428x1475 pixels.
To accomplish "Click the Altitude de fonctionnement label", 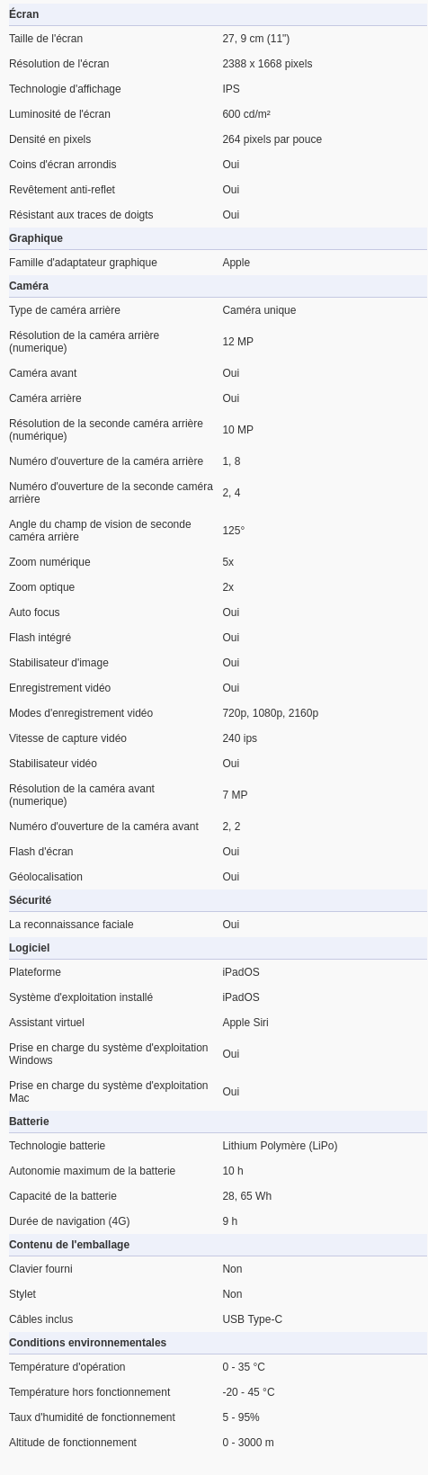I will point(73,1443).
